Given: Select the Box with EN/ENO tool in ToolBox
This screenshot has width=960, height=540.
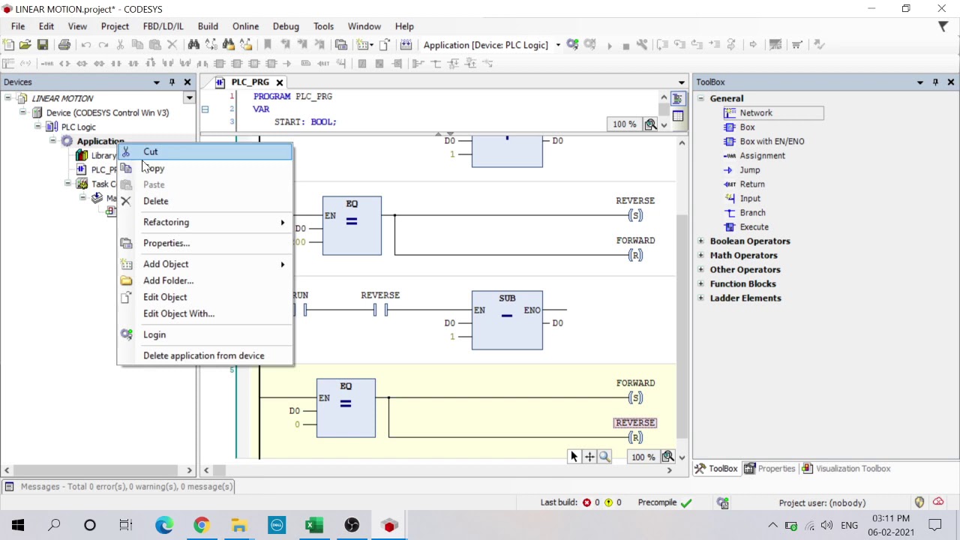Looking at the screenshot, I should 763,141.
